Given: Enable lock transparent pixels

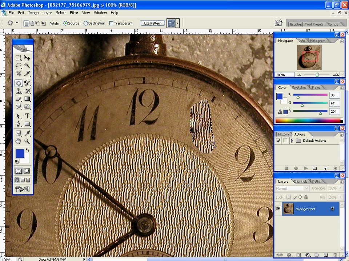Looking at the screenshot, I should click(x=288, y=197).
